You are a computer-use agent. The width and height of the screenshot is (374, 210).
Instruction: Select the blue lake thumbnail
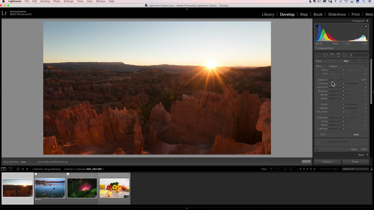coord(50,188)
